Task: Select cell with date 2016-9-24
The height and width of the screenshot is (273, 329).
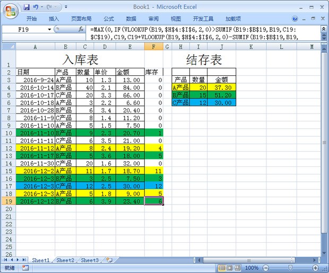Action: click(x=35, y=80)
